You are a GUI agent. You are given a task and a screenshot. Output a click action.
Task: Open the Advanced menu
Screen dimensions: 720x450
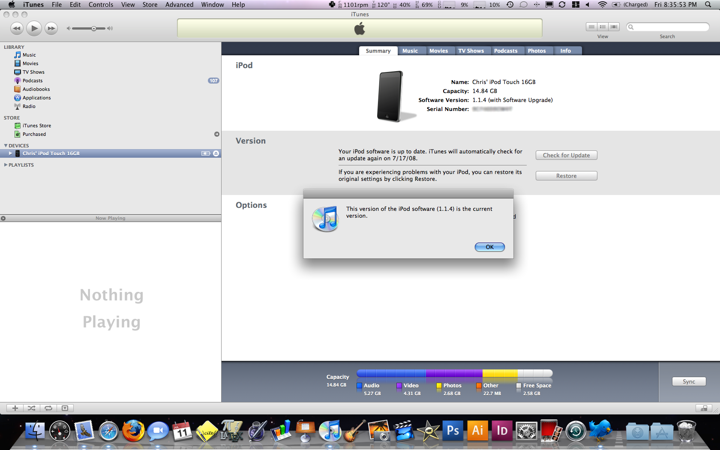click(x=179, y=5)
